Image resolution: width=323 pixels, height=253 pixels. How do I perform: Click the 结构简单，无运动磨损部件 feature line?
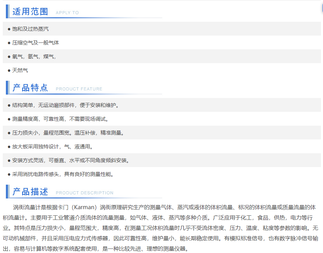pyautogui.click(x=66, y=105)
